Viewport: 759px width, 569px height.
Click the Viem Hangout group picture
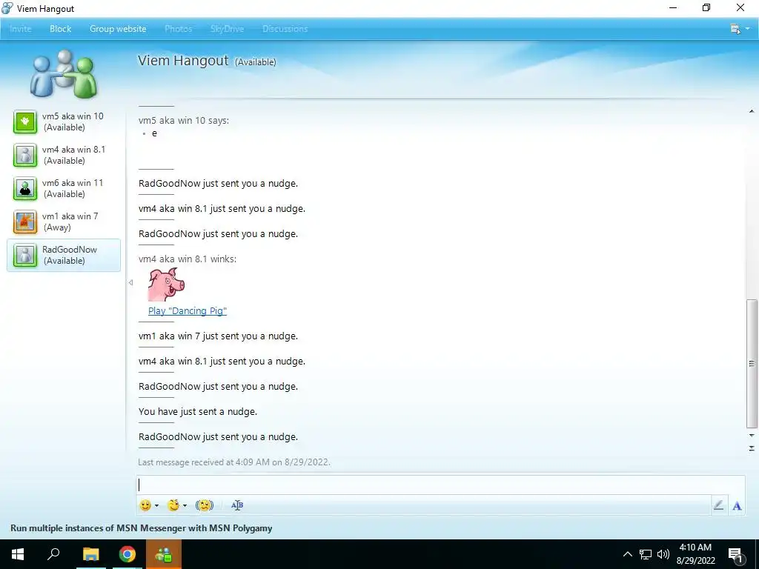[x=64, y=73]
